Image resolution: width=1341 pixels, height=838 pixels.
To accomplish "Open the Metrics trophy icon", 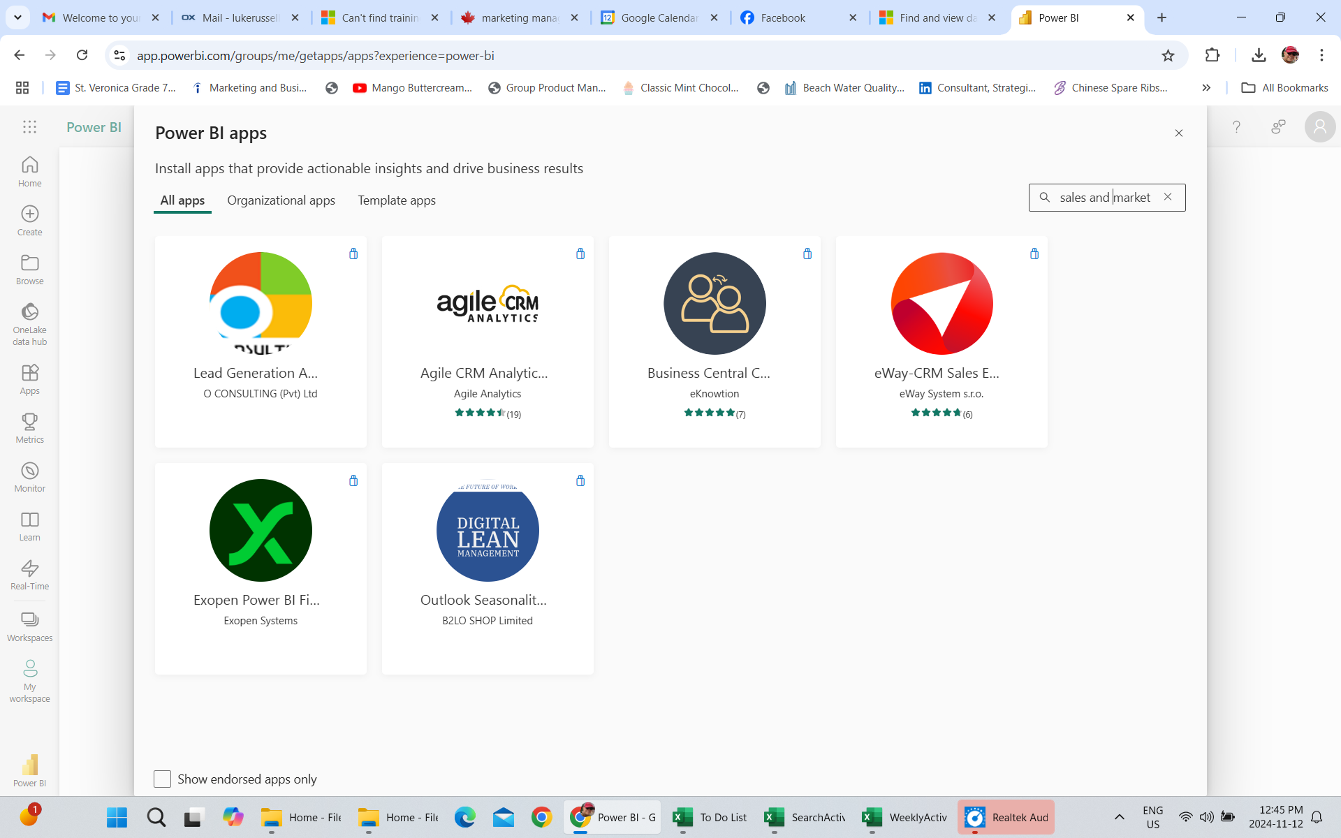I will point(29,421).
